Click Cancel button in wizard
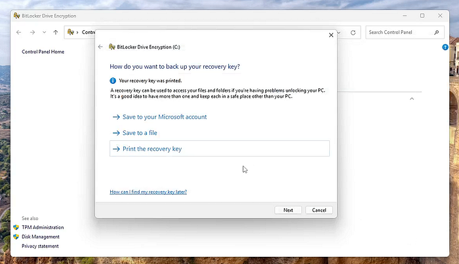Image resolution: width=459 pixels, height=264 pixels. tap(319, 210)
